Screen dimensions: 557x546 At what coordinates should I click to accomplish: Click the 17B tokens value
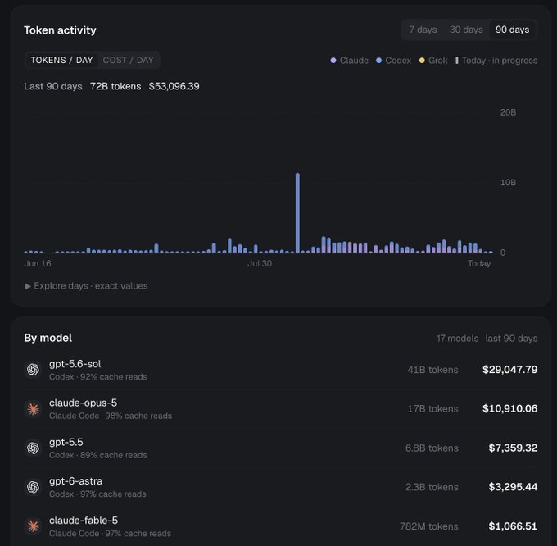(432, 409)
